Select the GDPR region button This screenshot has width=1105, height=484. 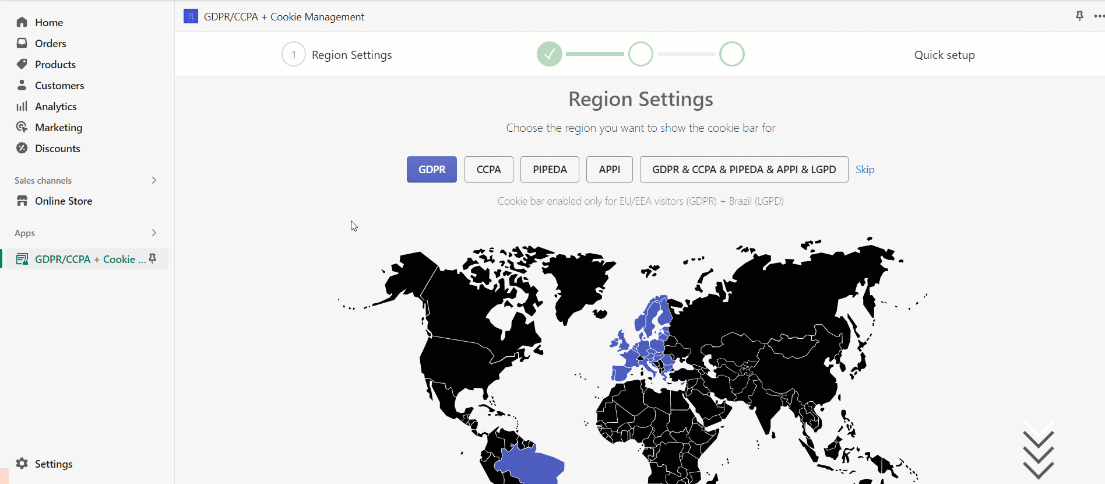(x=432, y=170)
